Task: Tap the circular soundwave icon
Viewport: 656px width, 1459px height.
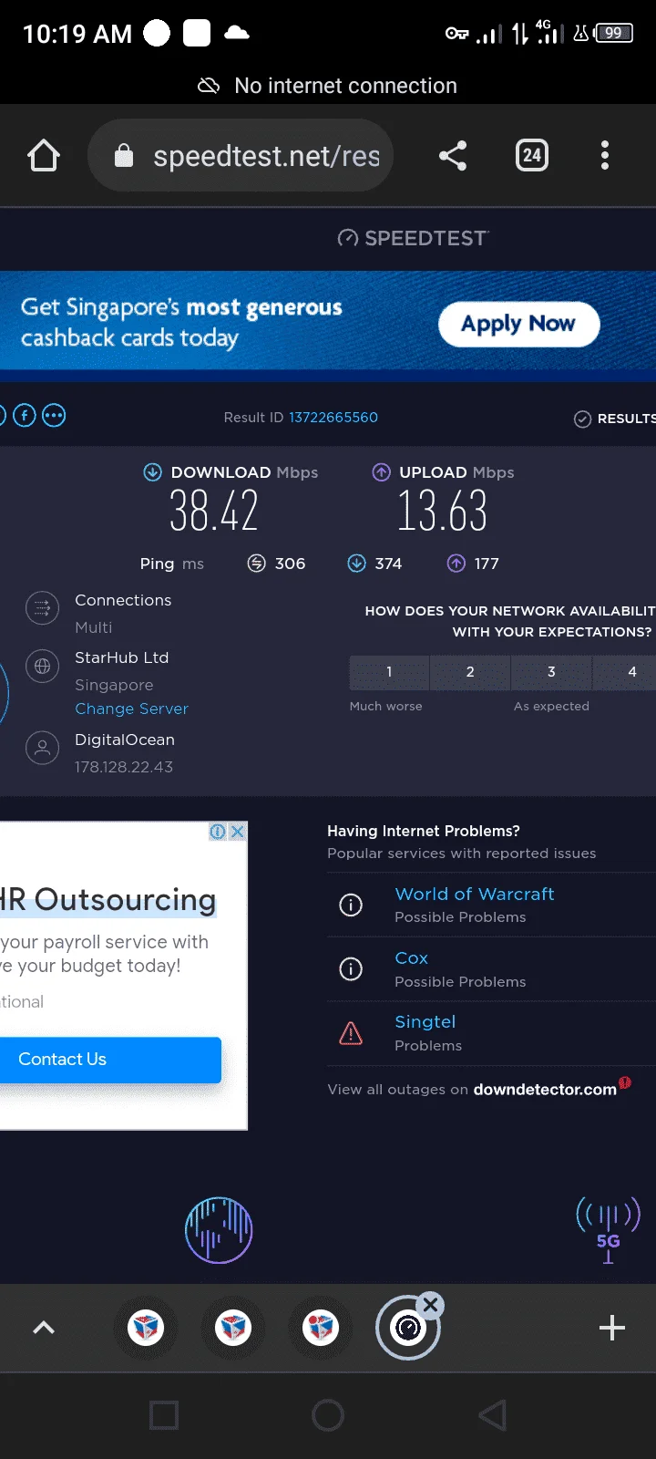Action: click(219, 1230)
